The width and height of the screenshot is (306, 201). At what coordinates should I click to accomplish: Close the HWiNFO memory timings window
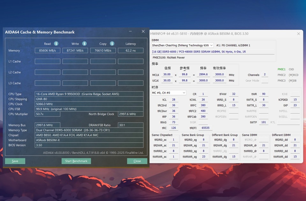tap(298, 34)
